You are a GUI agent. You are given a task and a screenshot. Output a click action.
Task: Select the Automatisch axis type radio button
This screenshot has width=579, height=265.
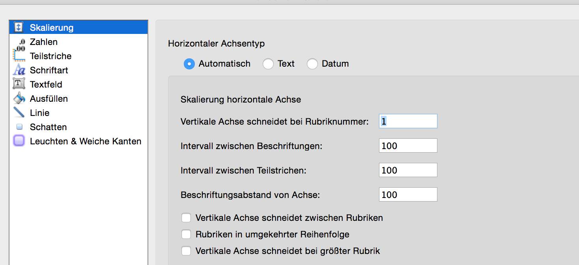[x=190, y=63]
